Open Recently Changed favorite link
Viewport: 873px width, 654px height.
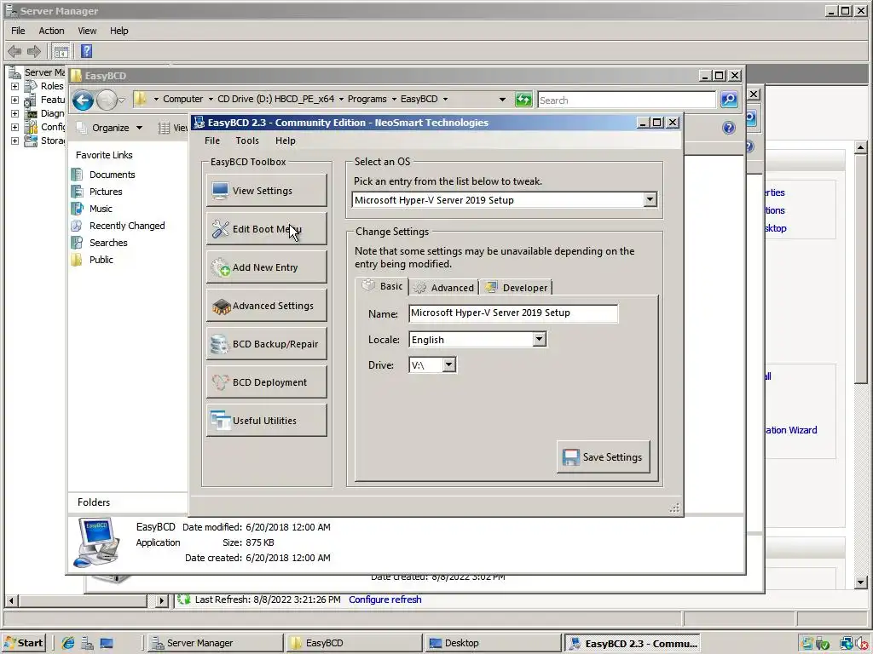127,226
